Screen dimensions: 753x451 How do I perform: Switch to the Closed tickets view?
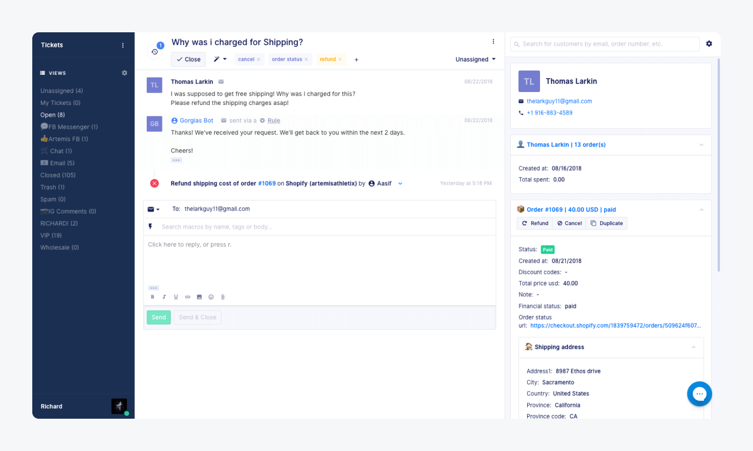tap(57, 175)
